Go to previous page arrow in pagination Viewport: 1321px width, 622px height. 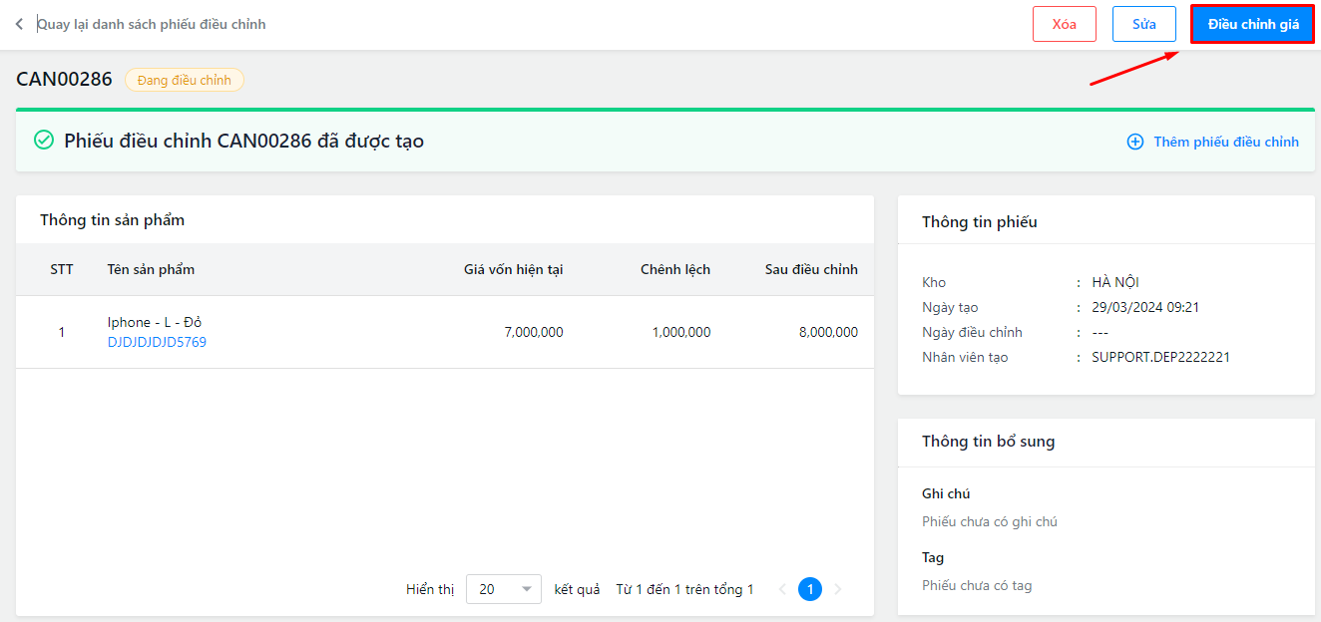point(782,589)
